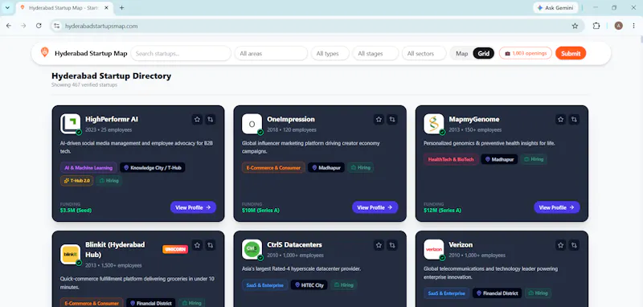View Profile of HighPerformr AI
Image resolution: width=643 pixels, height=307 pixels.
pyautogui.click(x=193, y=207)
